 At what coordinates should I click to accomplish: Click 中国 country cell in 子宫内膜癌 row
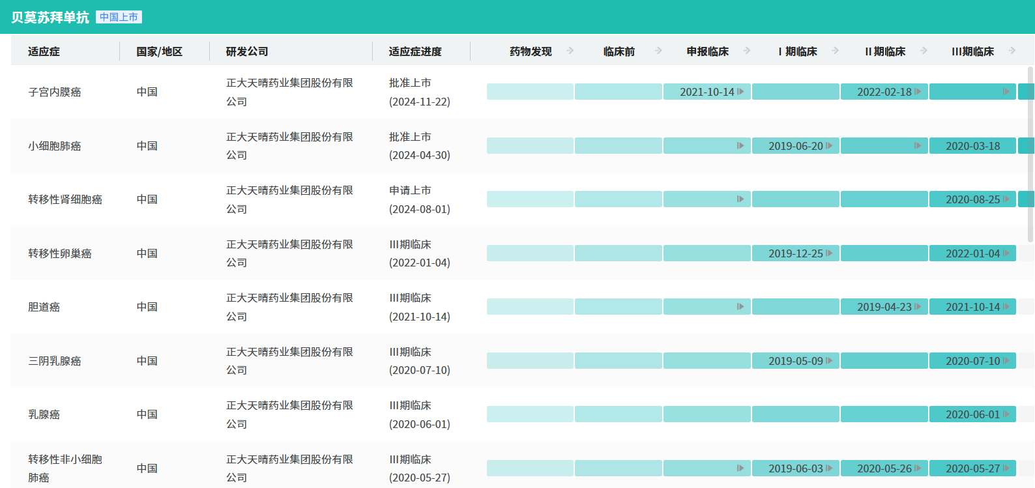pos(147,92)
